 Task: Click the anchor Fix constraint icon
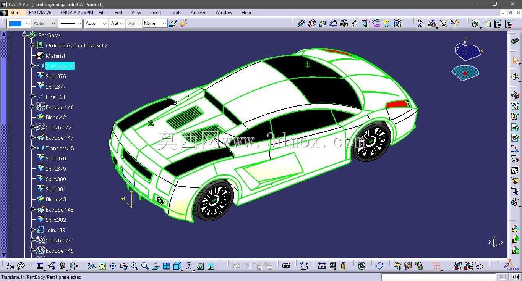click(344, 24)
